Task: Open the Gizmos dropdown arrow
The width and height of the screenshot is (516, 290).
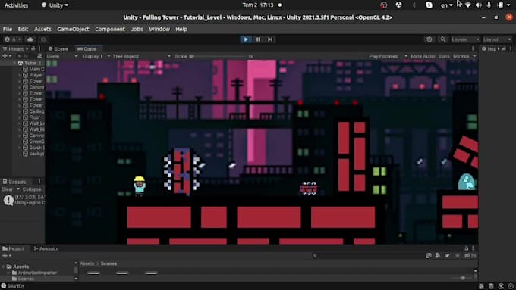Action: [474, 57]
